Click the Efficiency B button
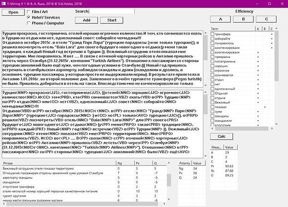Screen dimensions: 288x207 click(243, 19)
